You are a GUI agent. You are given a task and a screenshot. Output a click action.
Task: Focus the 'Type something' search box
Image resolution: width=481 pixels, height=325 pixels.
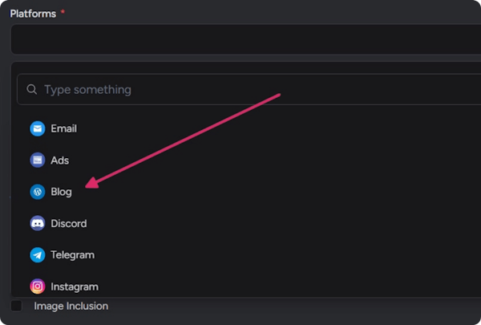click(x=240, y=90)
